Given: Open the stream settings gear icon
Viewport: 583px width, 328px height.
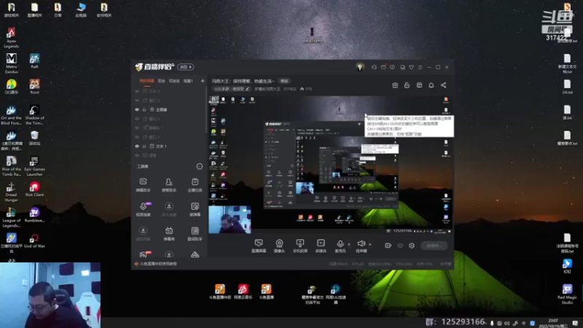Looking at the screenshot, I should (412, 246).
